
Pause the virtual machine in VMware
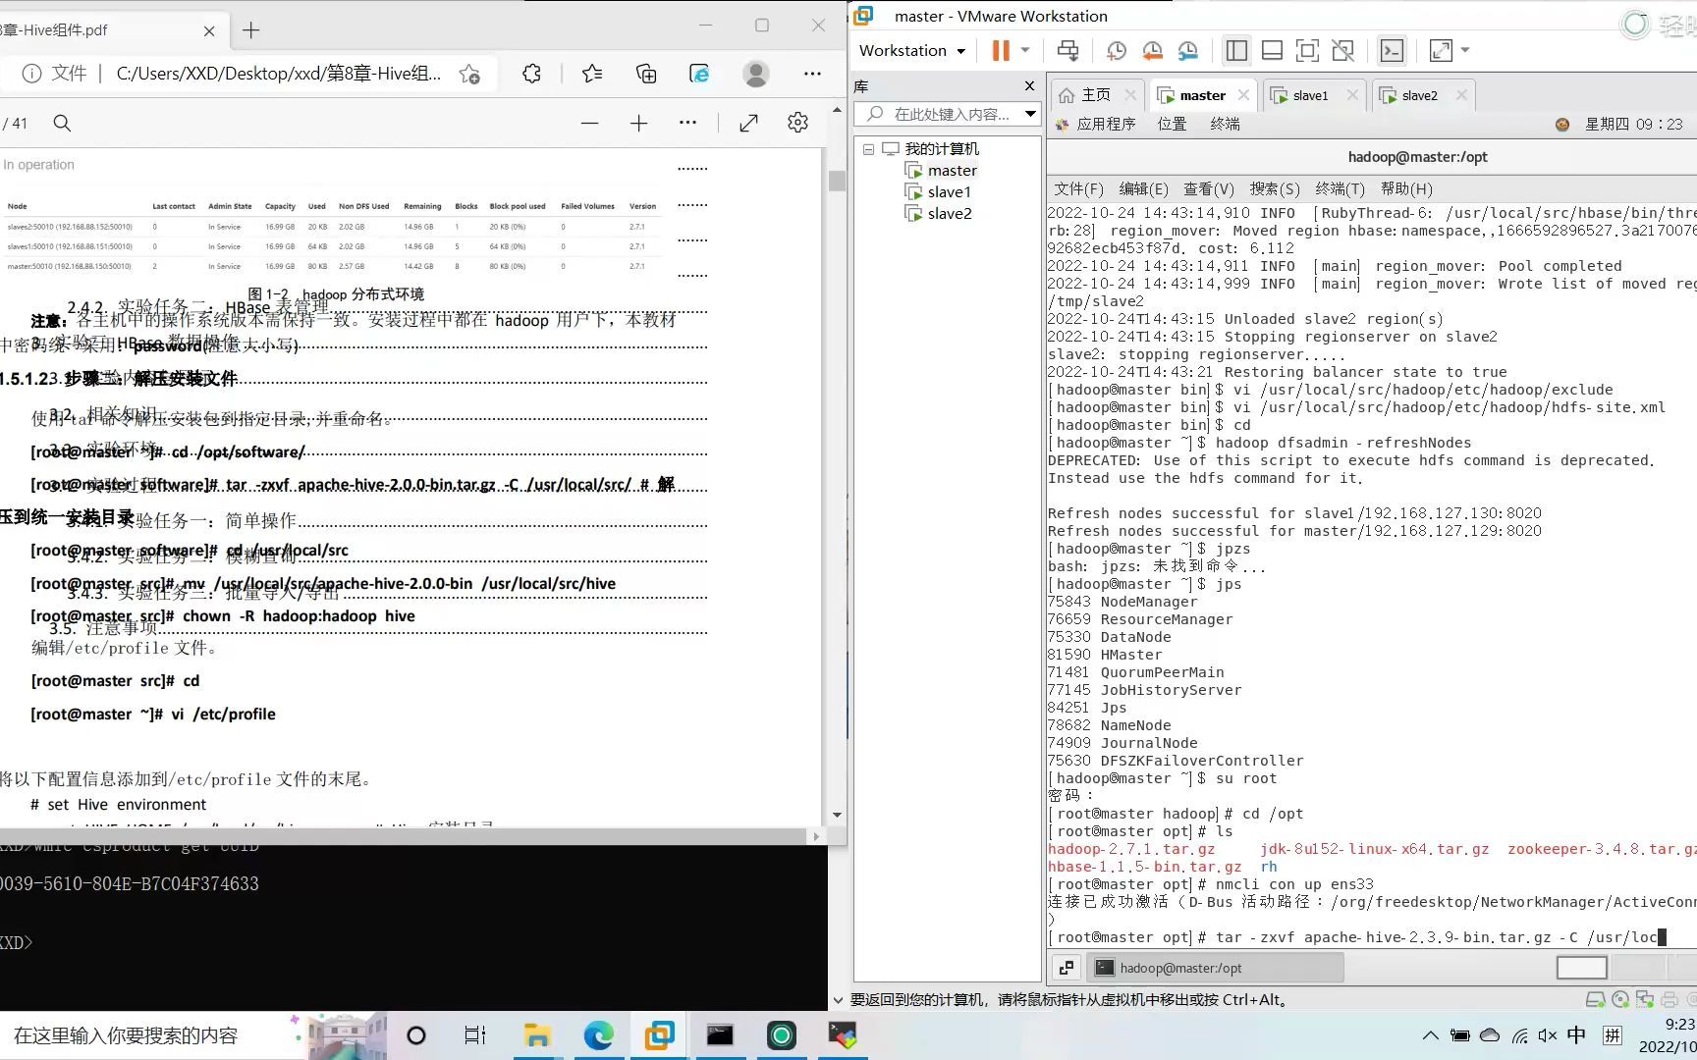point(1000,50)
